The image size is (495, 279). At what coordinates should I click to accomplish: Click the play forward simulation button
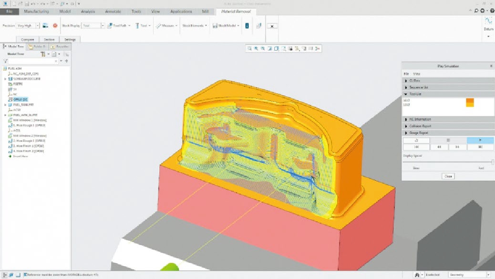click(480, 140)
